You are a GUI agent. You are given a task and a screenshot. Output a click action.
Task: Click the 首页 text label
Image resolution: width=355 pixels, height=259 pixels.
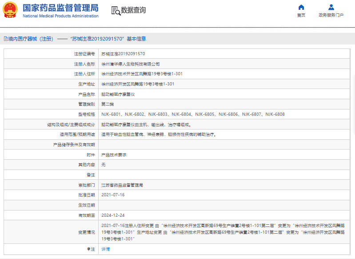click(x=301, y=15)
